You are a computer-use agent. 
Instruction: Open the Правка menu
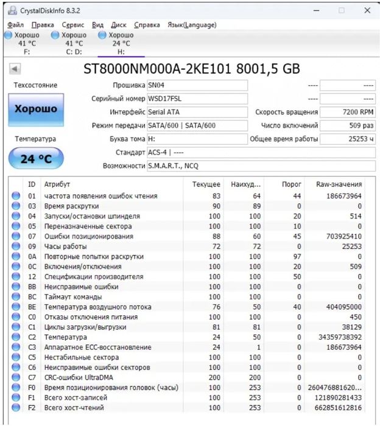point(43,25)
